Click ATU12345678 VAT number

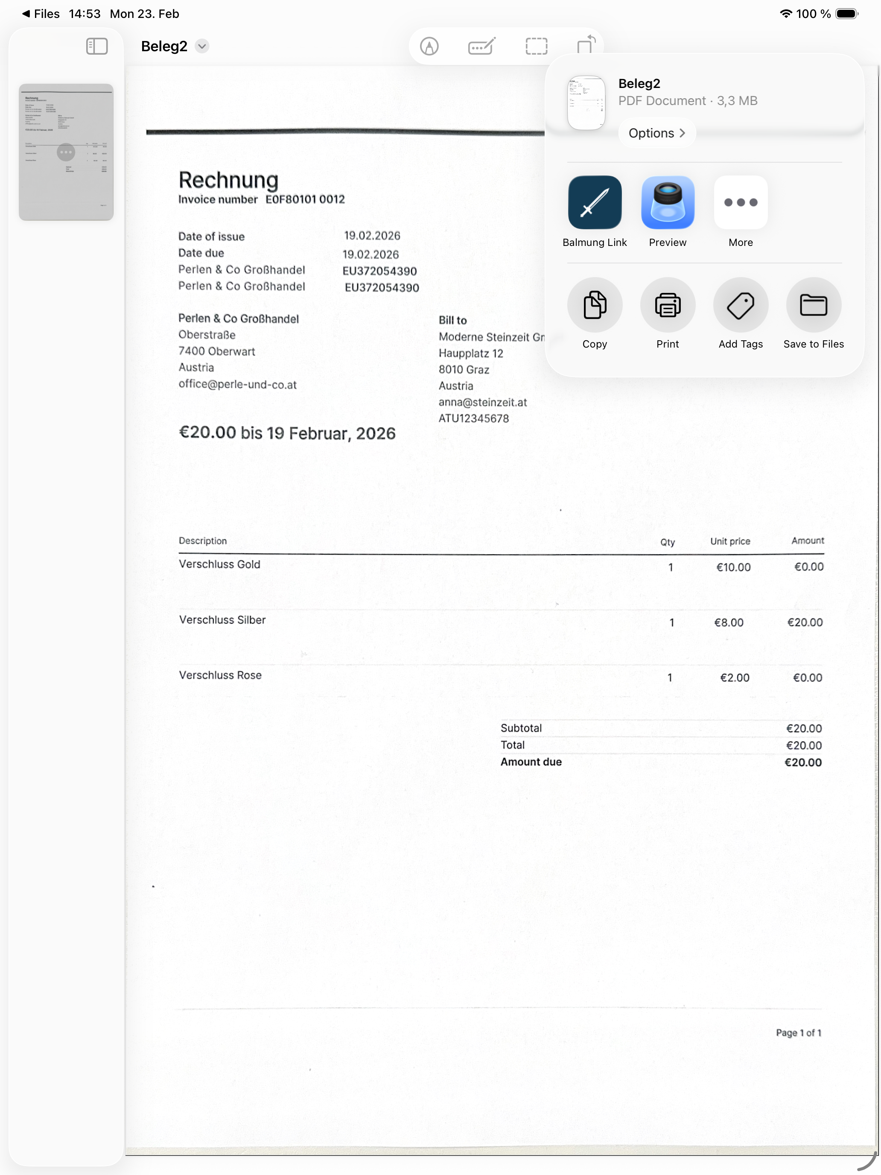coord(474,418)
